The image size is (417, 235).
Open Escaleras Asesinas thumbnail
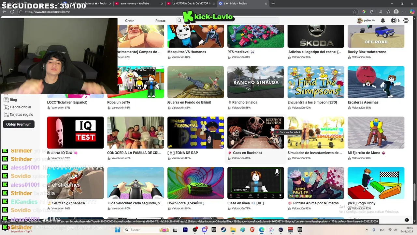click(x=376, y=82)
